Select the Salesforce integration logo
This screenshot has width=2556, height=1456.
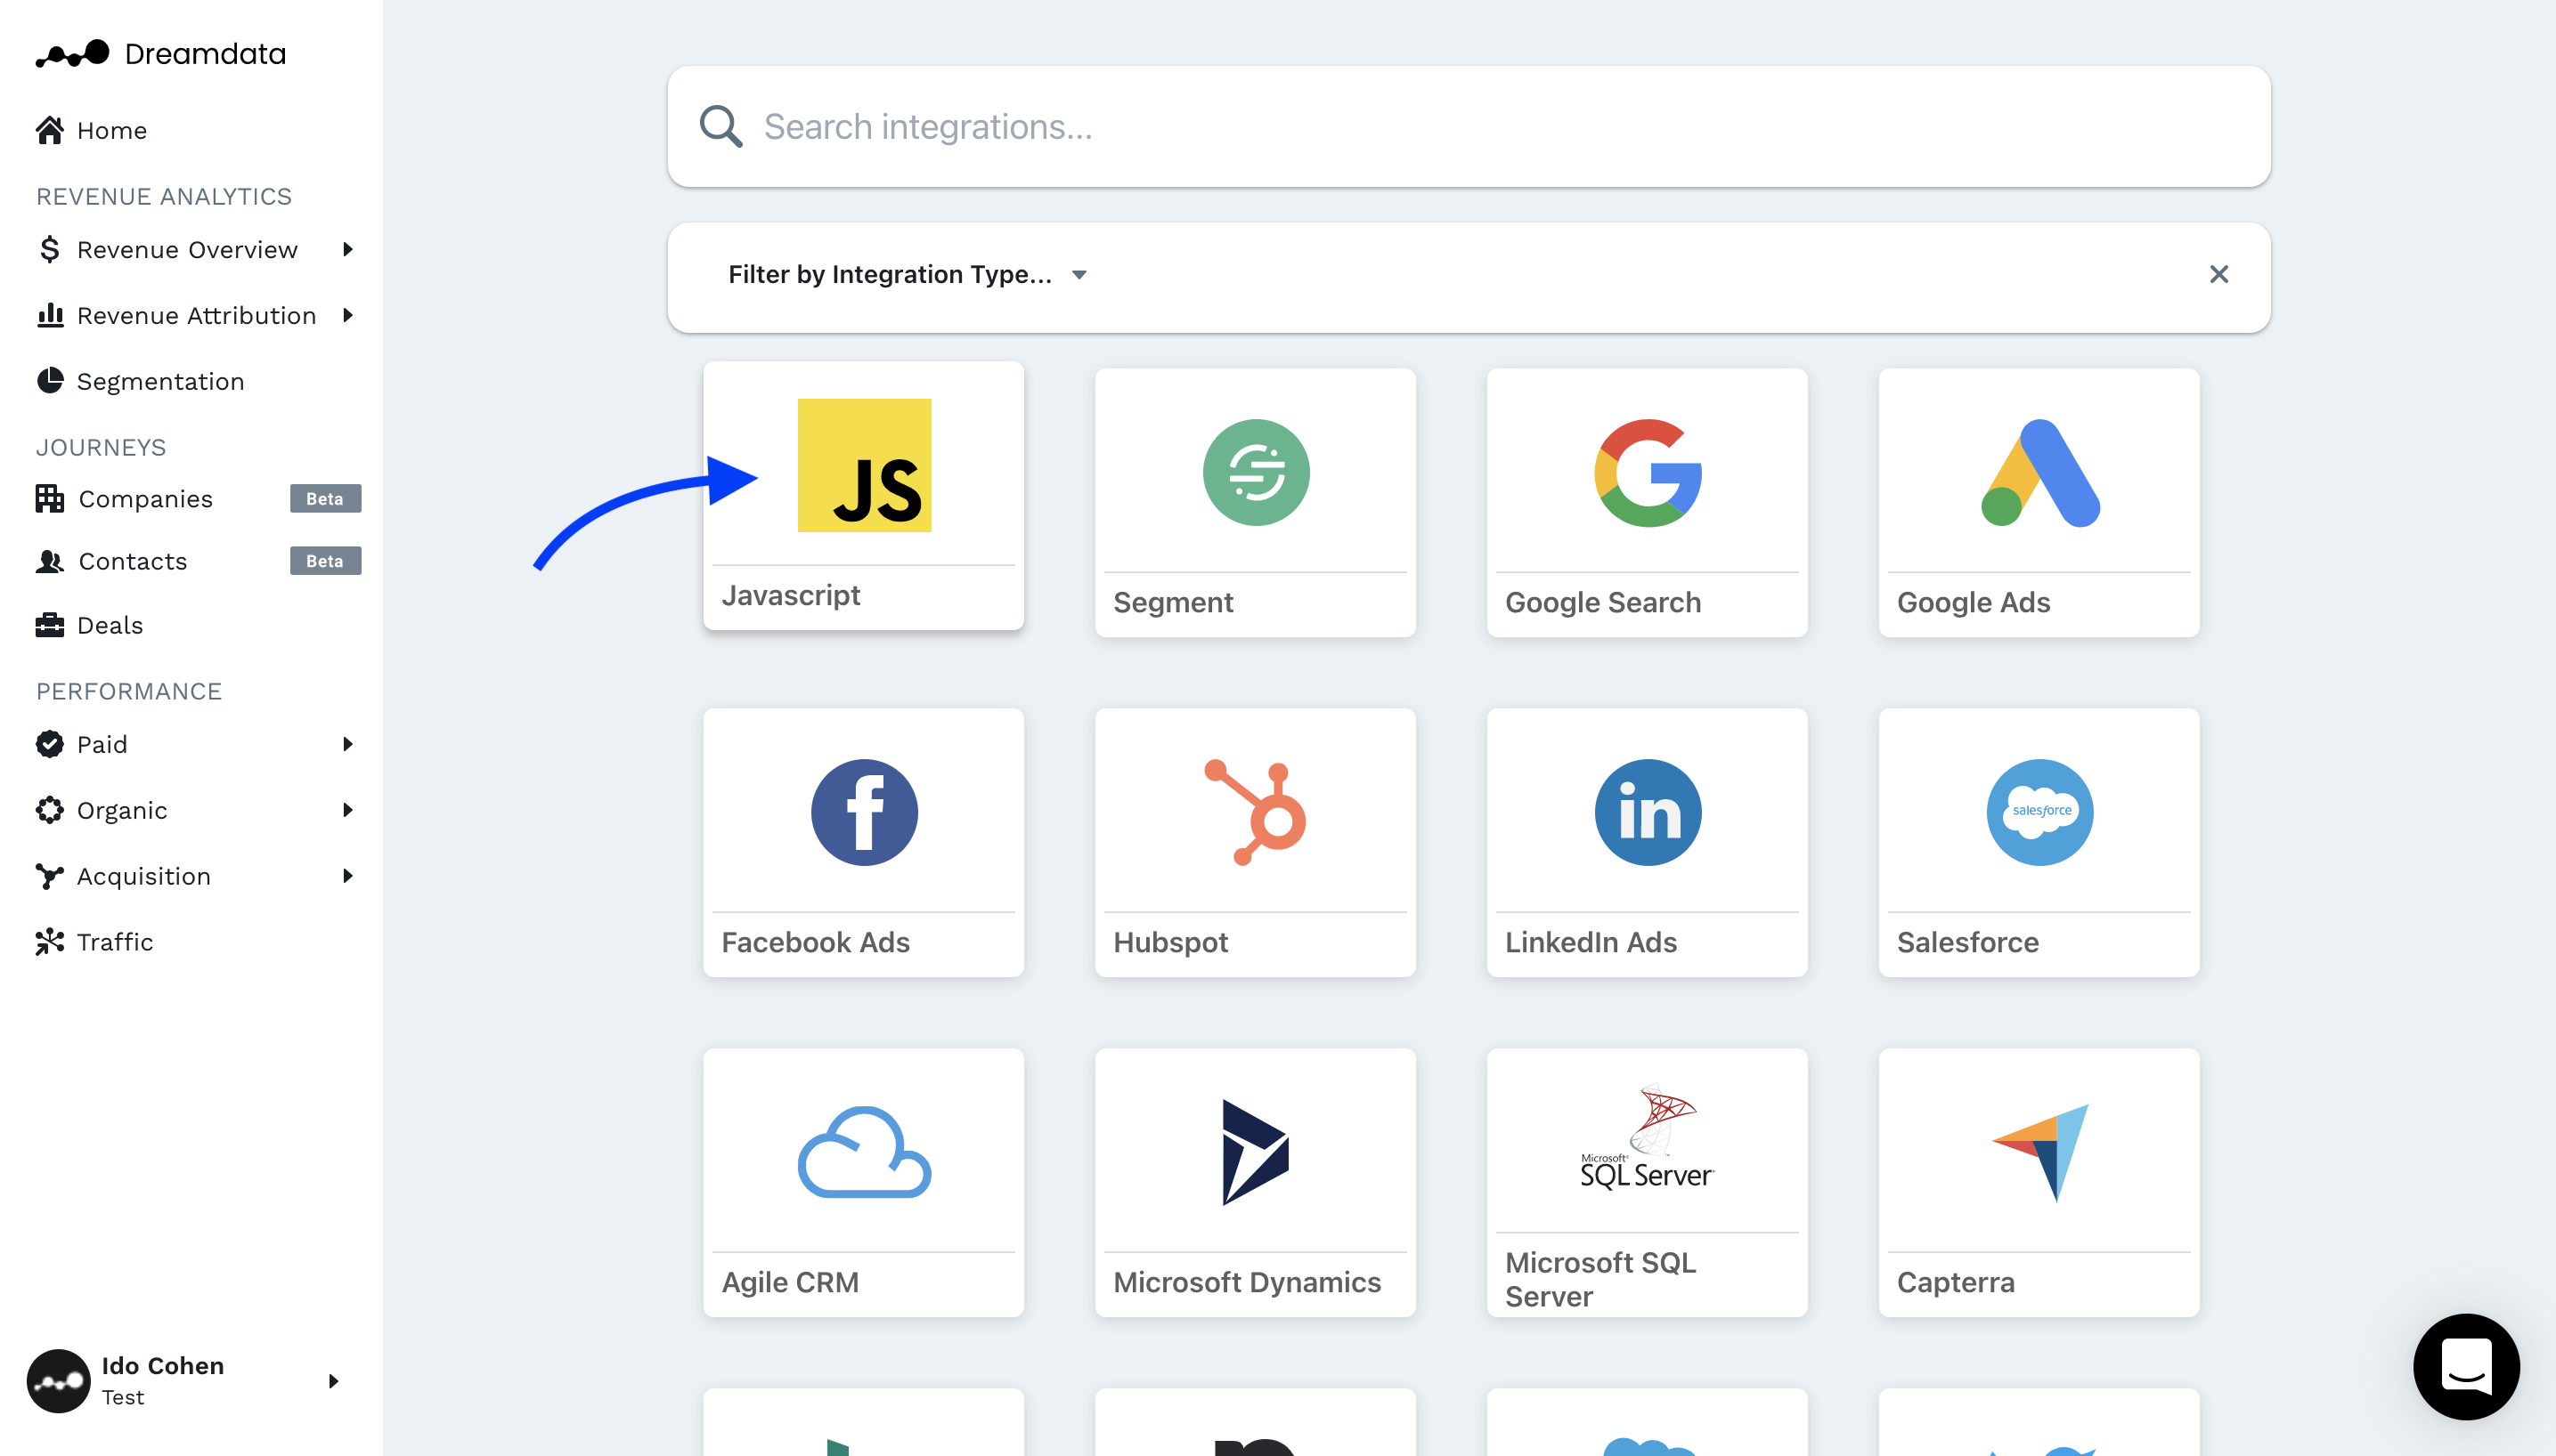point(2039,812)
